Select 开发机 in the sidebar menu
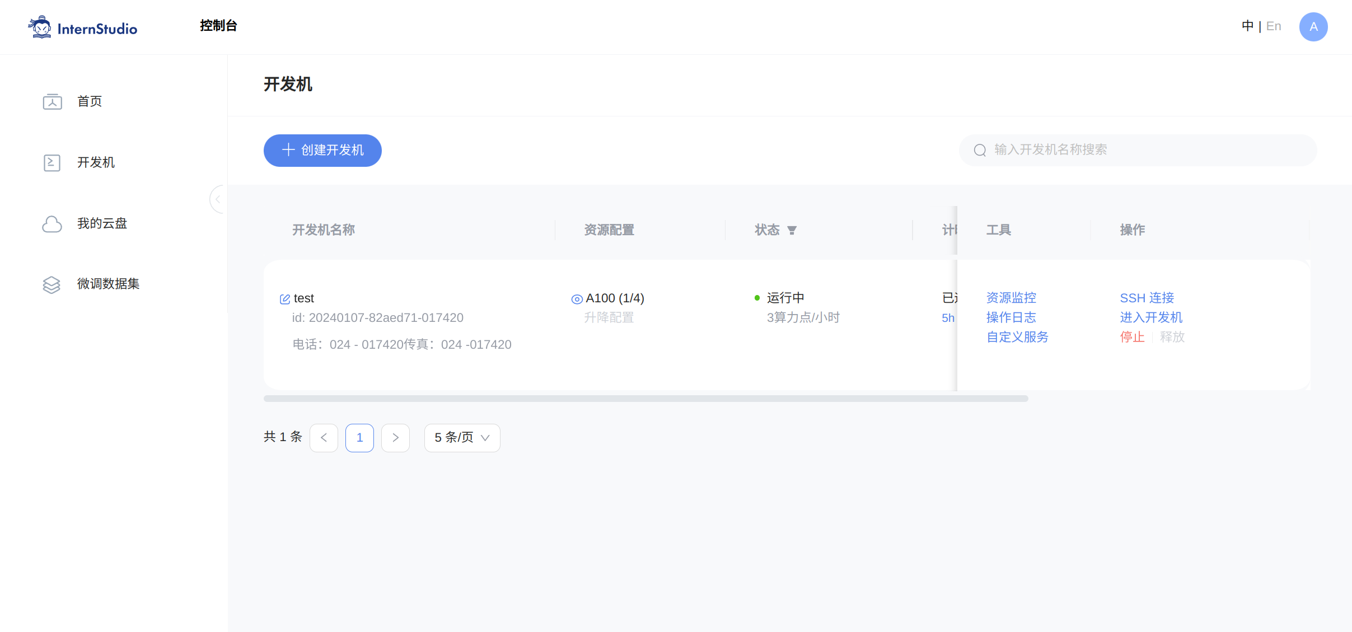Image resolution: width=1352 pixels, height=632 pixels. click(96, 162)
